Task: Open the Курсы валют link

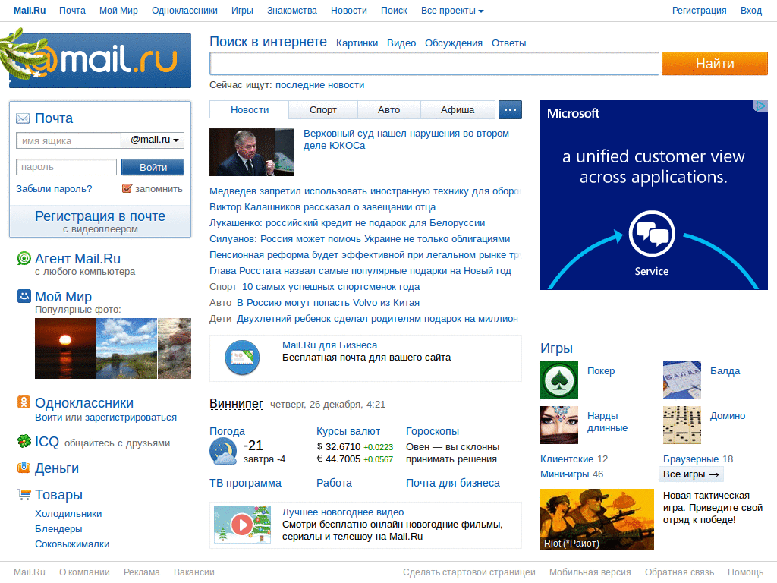Action: pos(348,431)
